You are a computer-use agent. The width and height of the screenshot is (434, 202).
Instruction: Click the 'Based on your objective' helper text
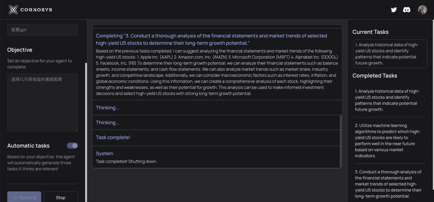tap(41, 163)
